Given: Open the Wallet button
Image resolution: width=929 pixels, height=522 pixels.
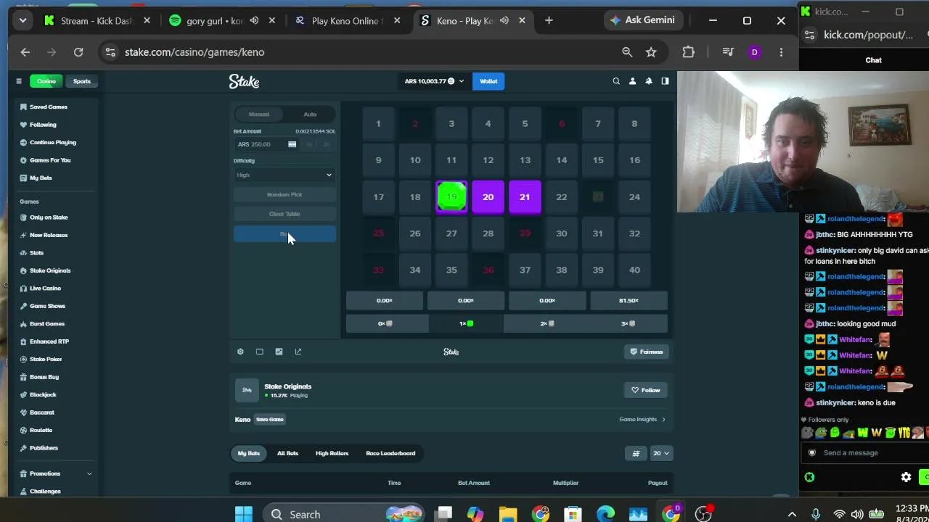Looking at the screenshot, I should coord(488,81).
